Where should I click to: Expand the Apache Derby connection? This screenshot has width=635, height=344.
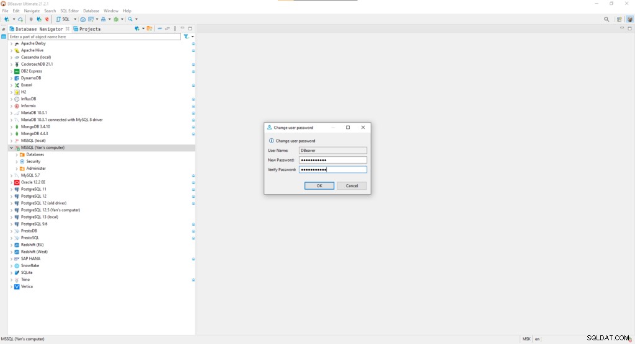(x=11, y=44)
